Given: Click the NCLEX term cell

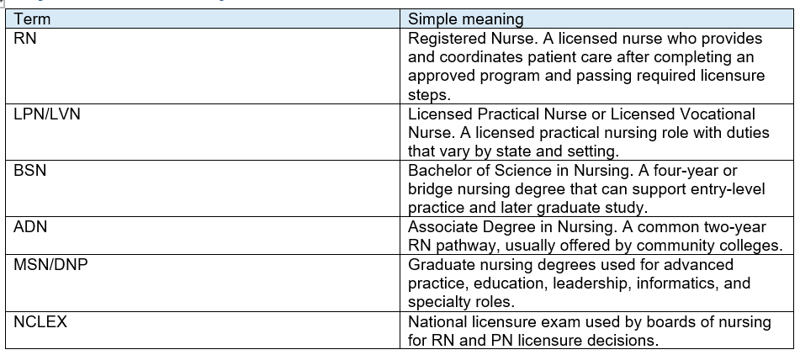Looking at the screenshot, I should (203, 330).
